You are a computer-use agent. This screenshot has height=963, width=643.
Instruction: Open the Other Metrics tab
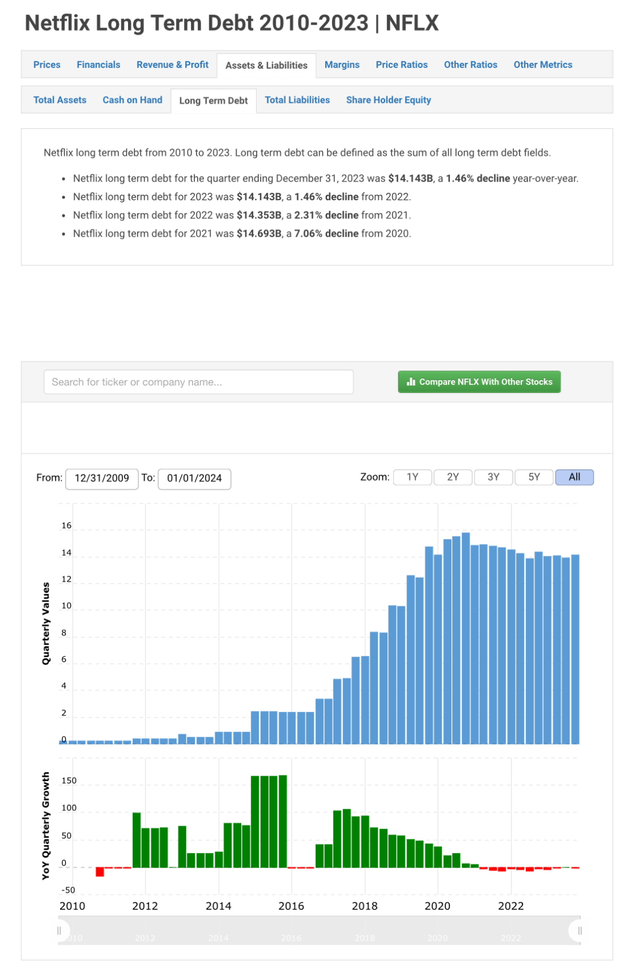[543, 65]
